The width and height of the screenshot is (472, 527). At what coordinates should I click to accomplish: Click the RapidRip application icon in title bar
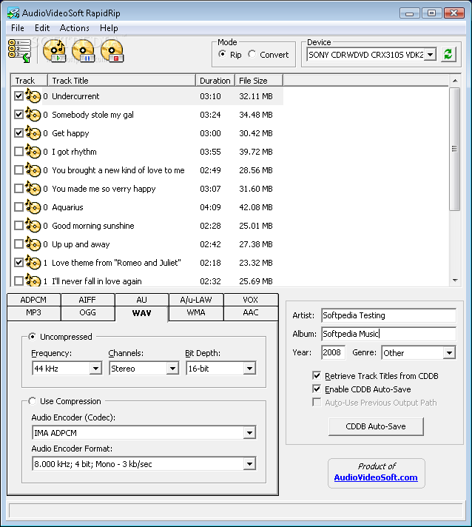click(13, 13)
